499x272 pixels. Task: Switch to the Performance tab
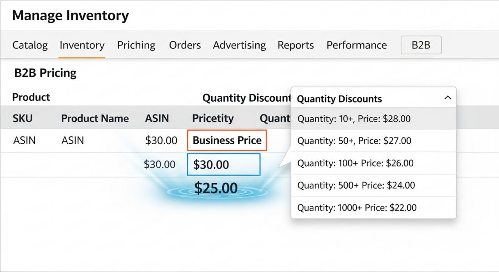point(357,45)
